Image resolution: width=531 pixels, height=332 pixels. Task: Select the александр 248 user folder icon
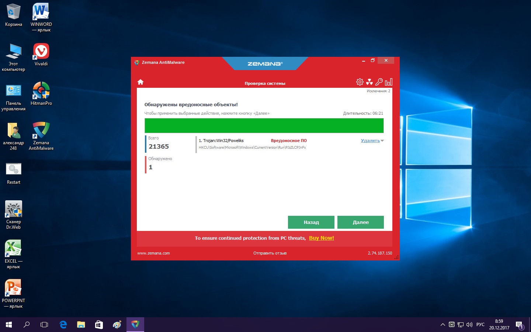14,136
